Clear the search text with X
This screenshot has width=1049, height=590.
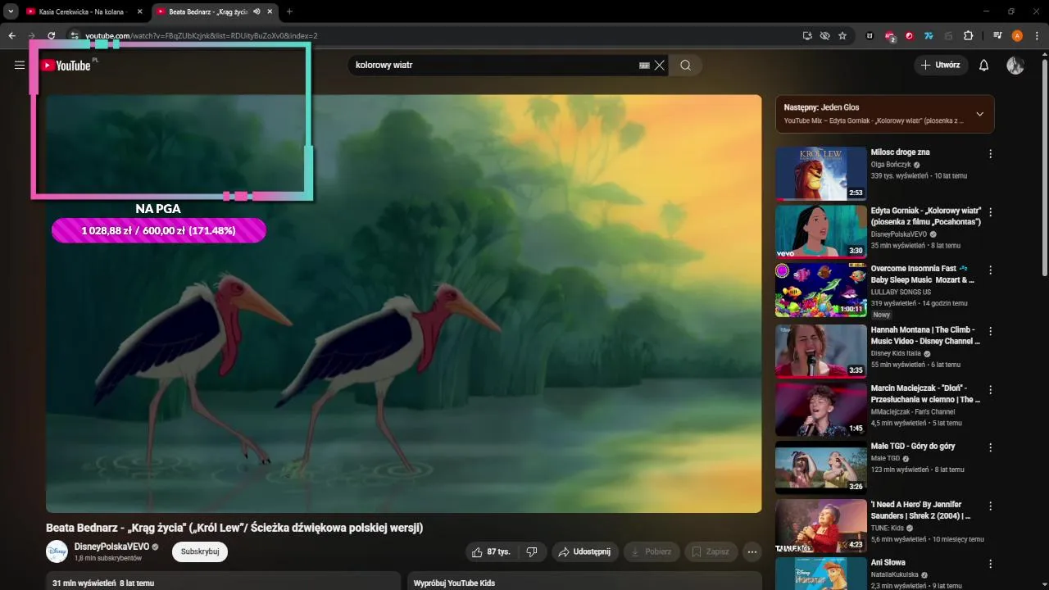pos(659,66)
